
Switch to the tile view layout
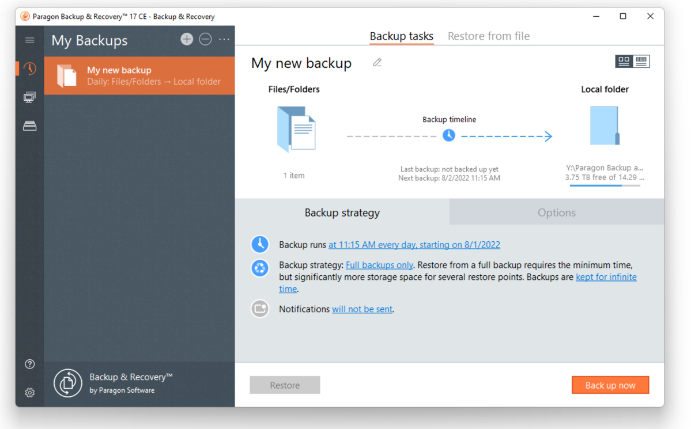click(624, 61)
